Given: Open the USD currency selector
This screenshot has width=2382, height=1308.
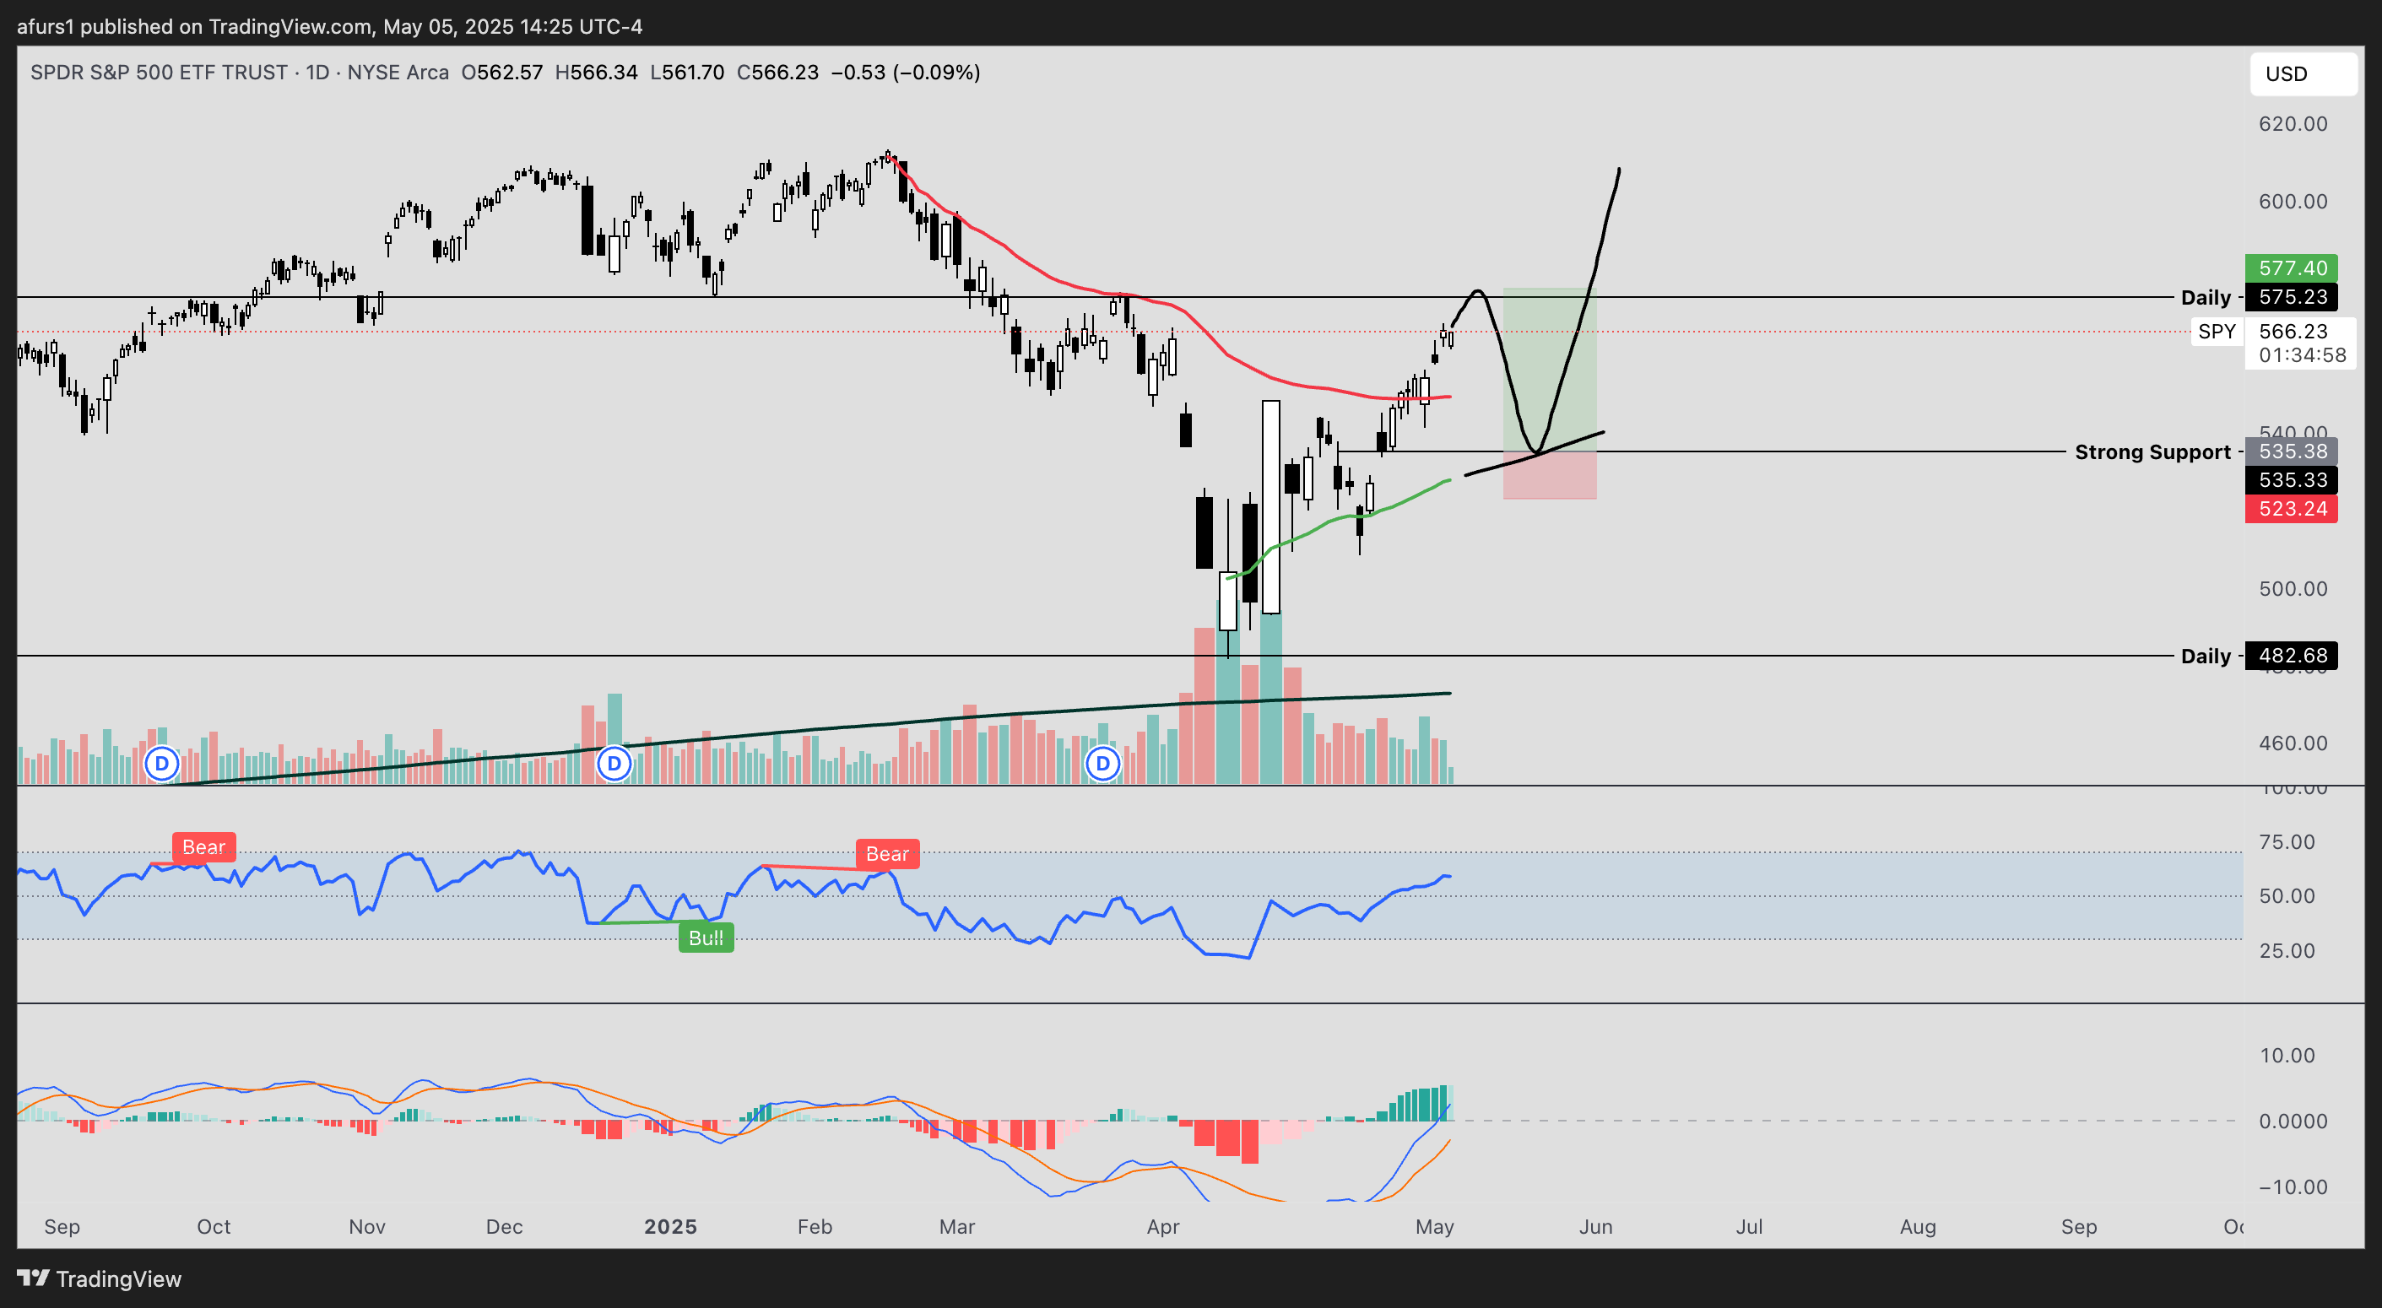Looking at the screenshot, I should (2303, 74).
